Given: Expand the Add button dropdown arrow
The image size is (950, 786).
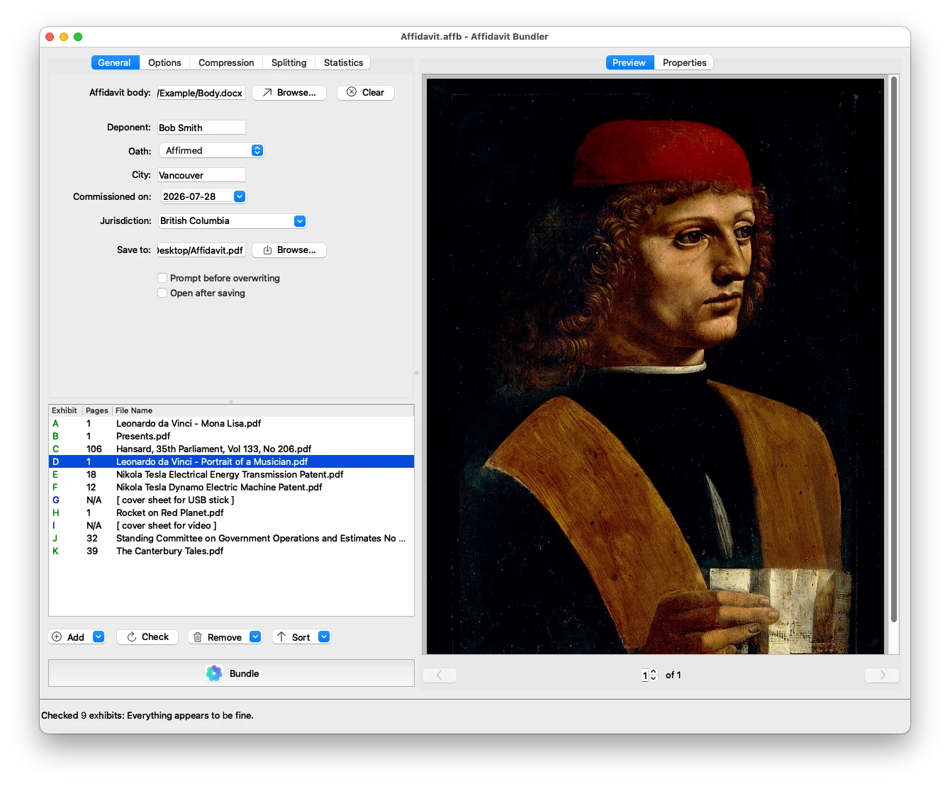Looking at the screenshot, I should click(99, 636).
